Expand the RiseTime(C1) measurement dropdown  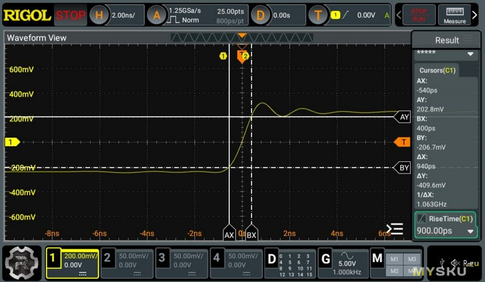[470, 232]
